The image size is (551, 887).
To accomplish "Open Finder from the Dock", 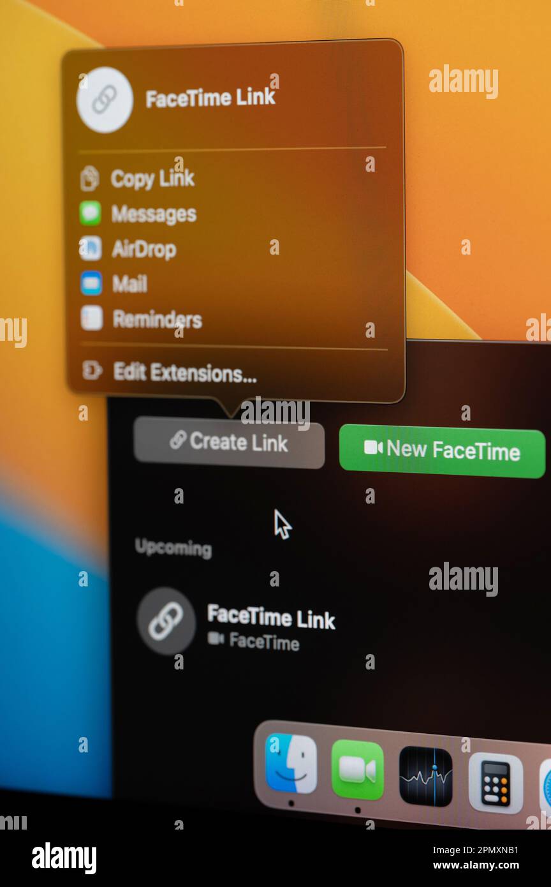I will [x=291, y=763].
